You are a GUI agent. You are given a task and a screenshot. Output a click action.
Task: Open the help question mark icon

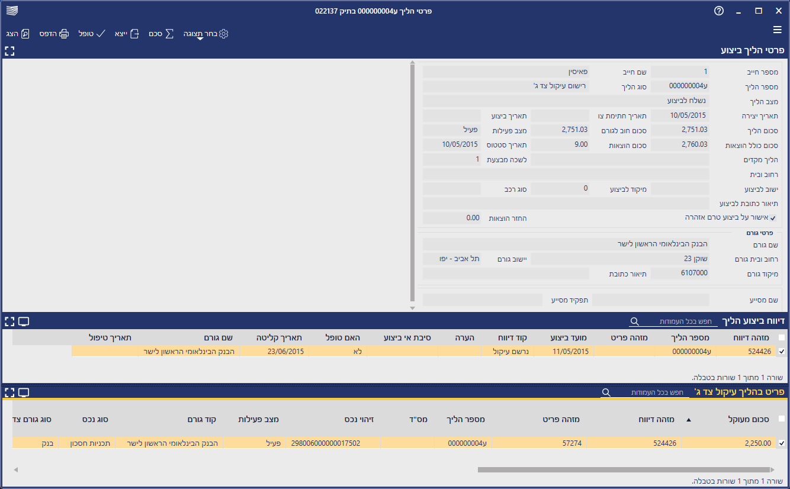click(719, 11)
